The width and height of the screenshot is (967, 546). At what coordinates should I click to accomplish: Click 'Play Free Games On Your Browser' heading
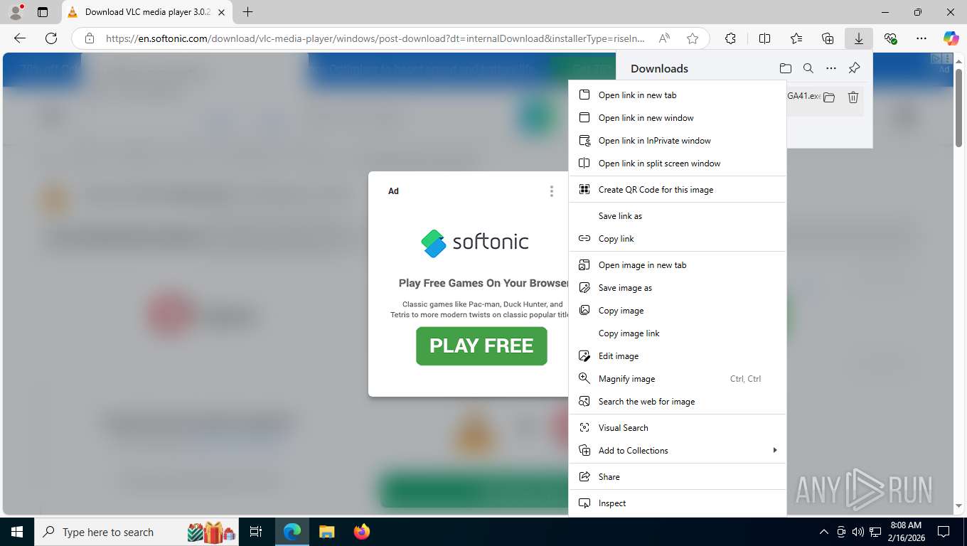[x=484, y=283]
